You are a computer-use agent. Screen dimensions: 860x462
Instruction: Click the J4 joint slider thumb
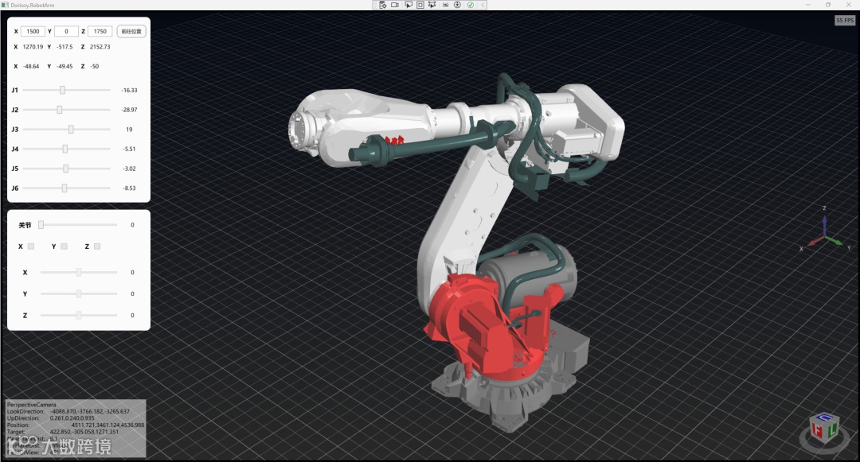coord(65,149)
